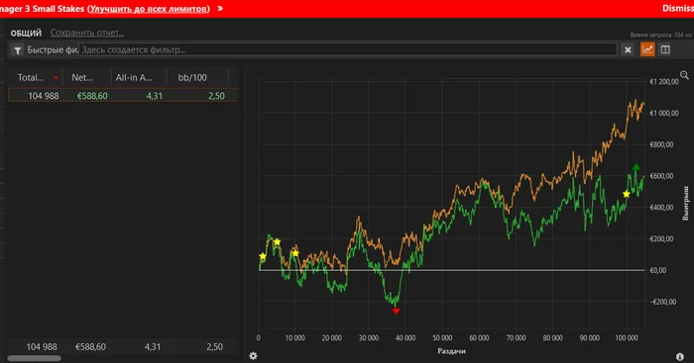Click the upgrade to all limits link
694x363 pixels.
(149, 9)
